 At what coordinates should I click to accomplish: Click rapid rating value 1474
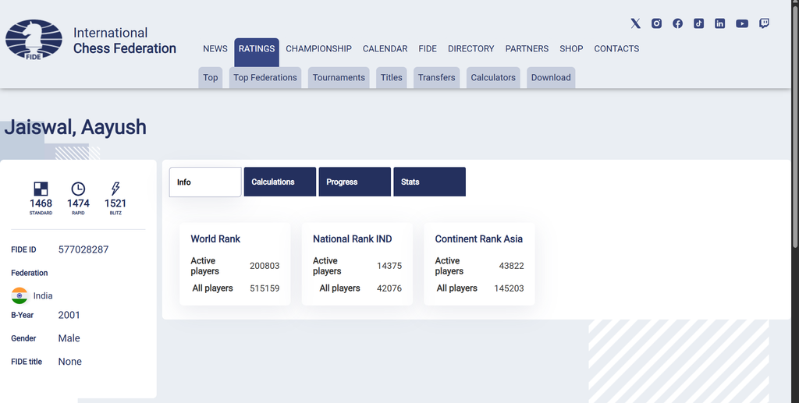click(78, 203)
